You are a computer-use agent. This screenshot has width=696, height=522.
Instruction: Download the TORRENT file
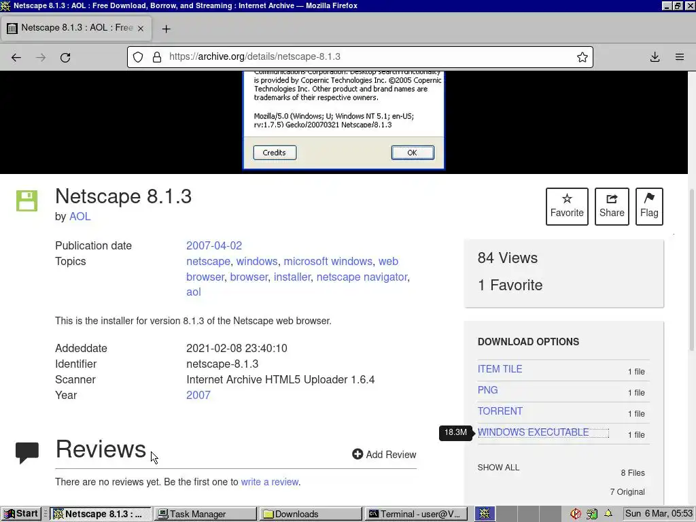[x=500, y=411]
